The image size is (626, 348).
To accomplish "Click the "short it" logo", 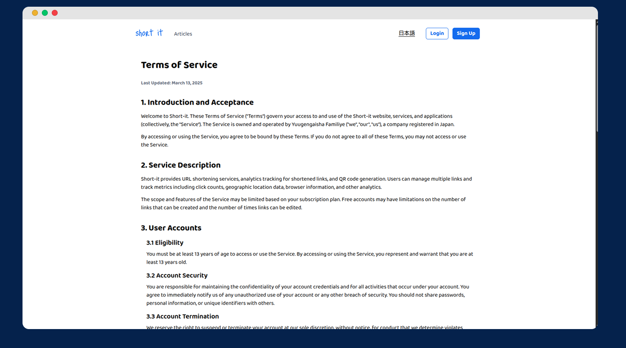I will point(149,33).
